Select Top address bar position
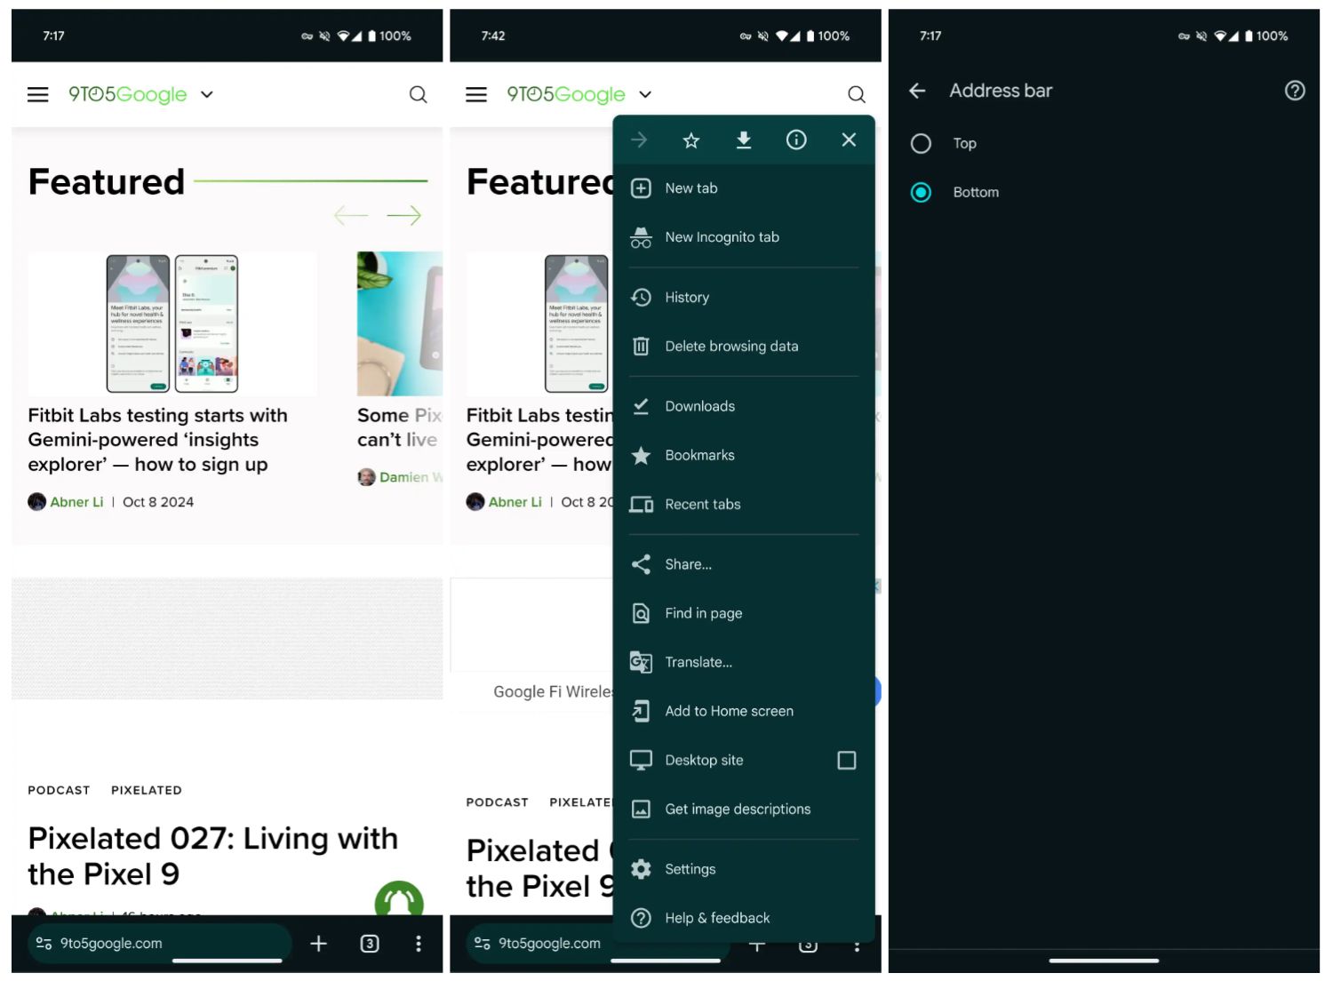 (x=922, y=144)
